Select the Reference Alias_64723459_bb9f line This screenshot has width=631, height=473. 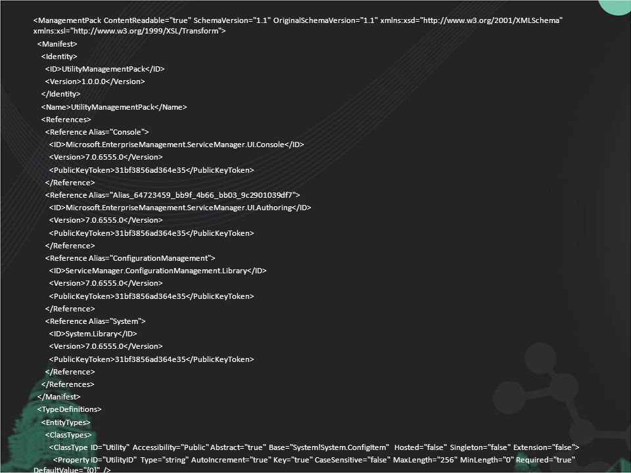[173, 196]
